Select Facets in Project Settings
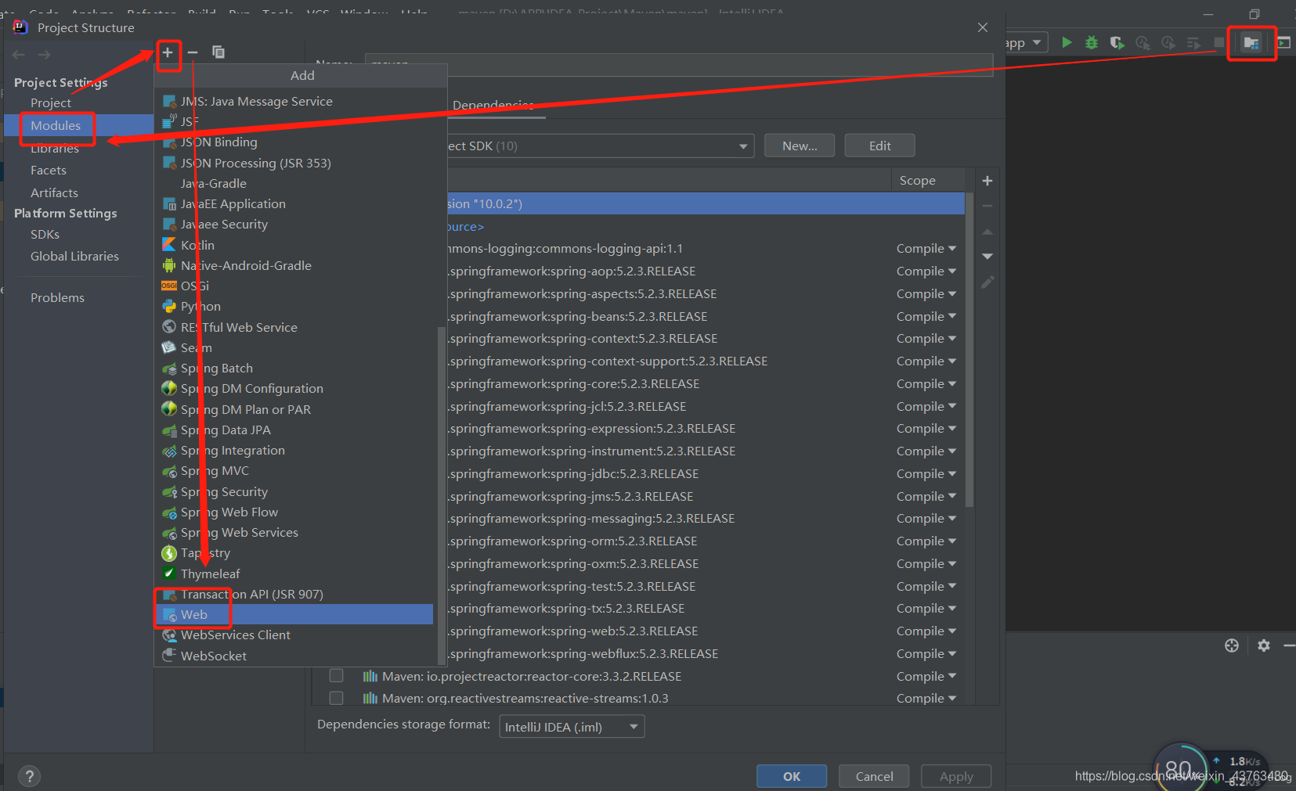The height and width of the screenshot is (791, 1296). coord(49,171)
